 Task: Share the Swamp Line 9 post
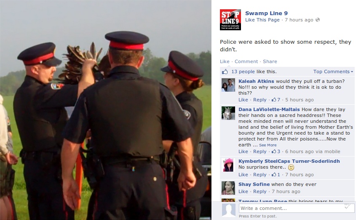(x=270, y=61)
